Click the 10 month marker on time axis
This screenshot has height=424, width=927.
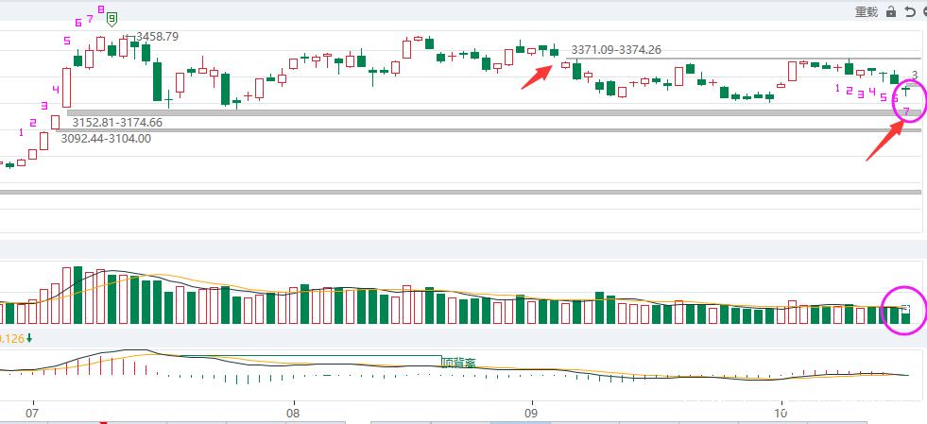[x=781, y=413]
